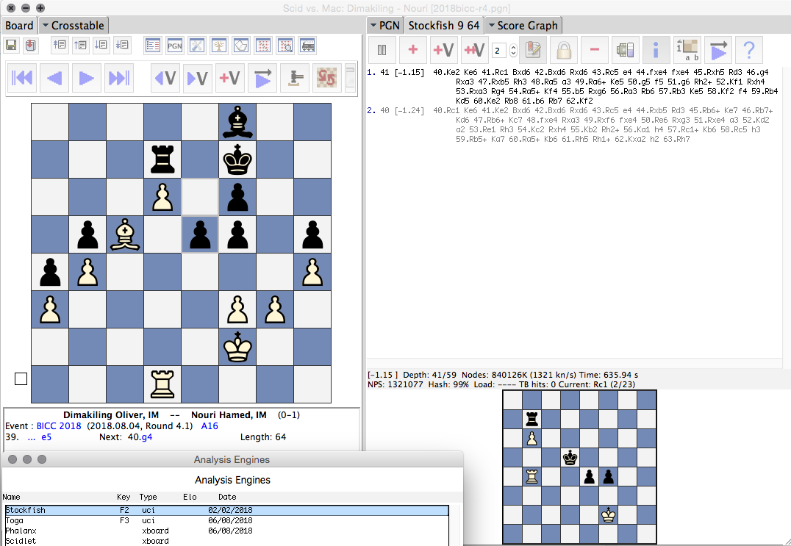Pause the Stockfish engine analysis
This screenshot has width=791, height=546.
(382, 50)
